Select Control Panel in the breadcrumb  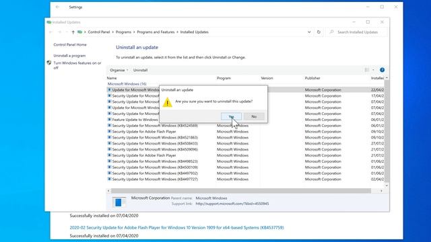coord(99,32)
